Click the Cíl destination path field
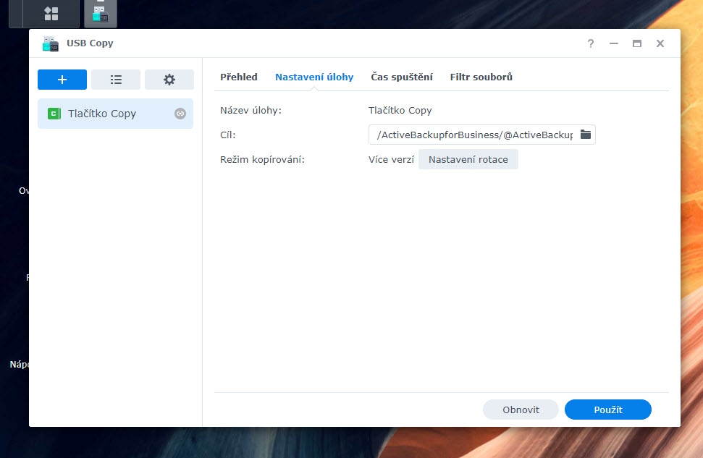 [474, 135]
